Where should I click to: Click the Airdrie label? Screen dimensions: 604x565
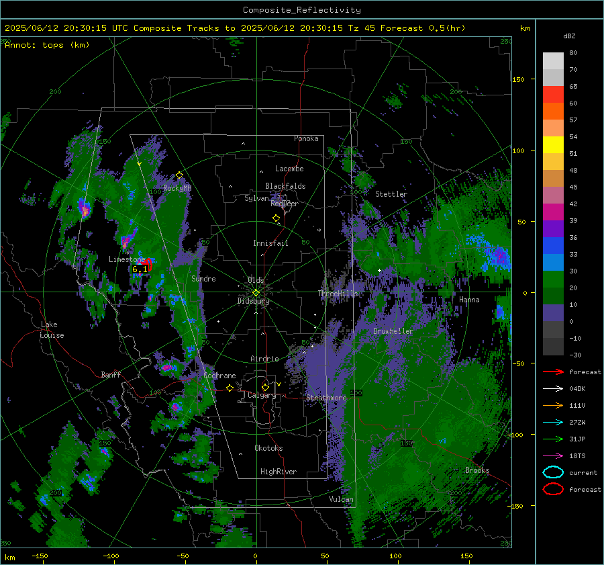(264, 359)
